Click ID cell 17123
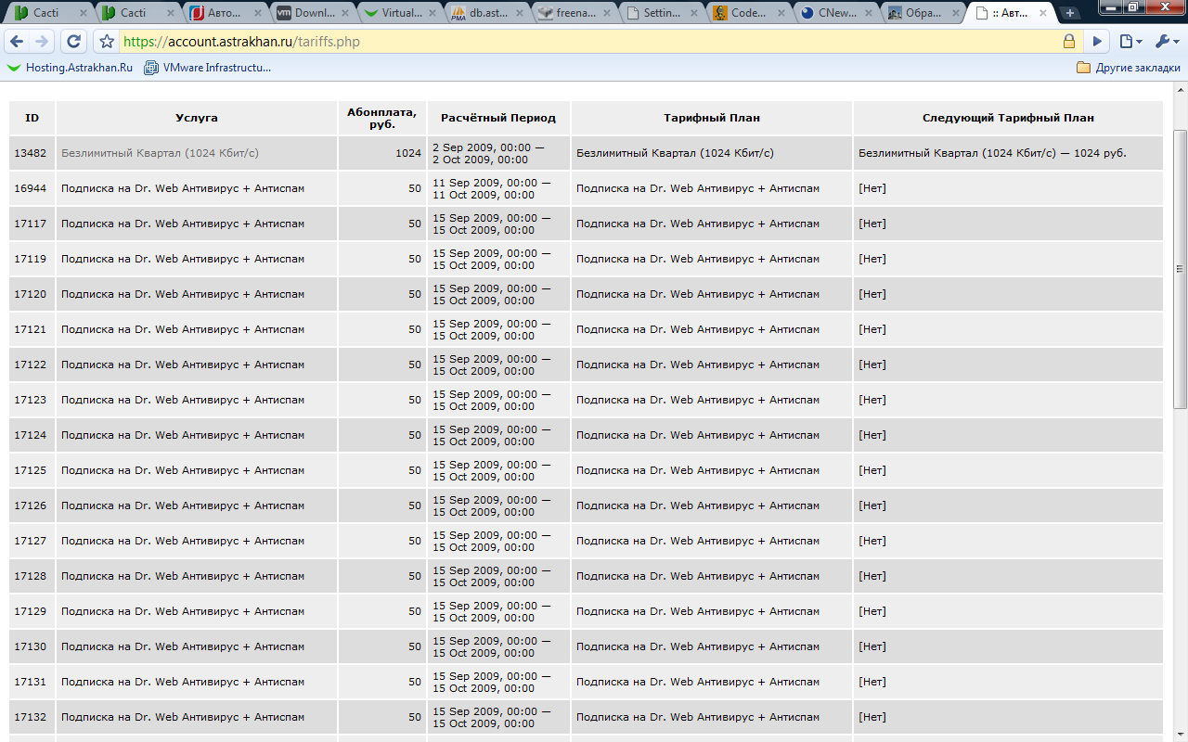Screen dimensions: 1188x742 pyautogui.click(x=32, y=400)
